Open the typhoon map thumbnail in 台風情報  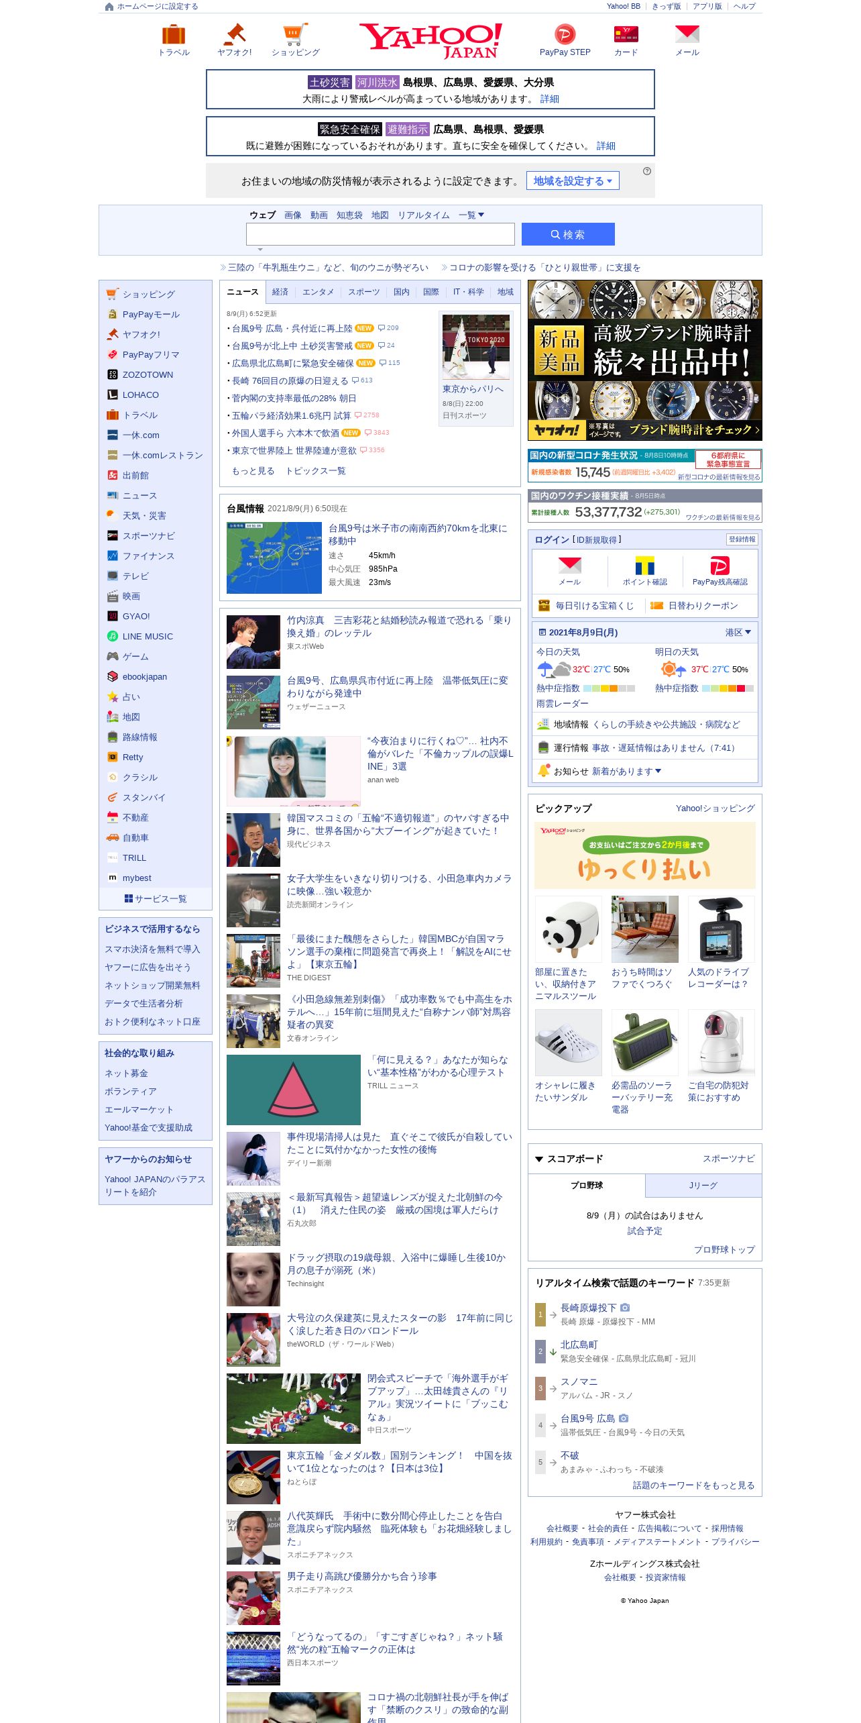[x=274, y=558]
